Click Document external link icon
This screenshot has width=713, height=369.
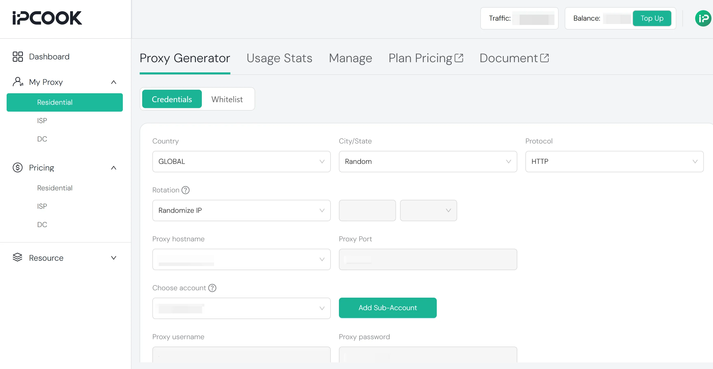[545, 58]
